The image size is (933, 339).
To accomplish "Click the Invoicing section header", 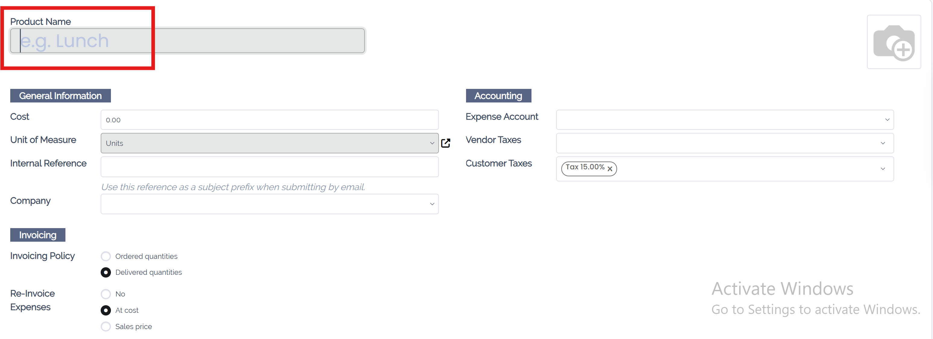I will click(x=38, y=235).
